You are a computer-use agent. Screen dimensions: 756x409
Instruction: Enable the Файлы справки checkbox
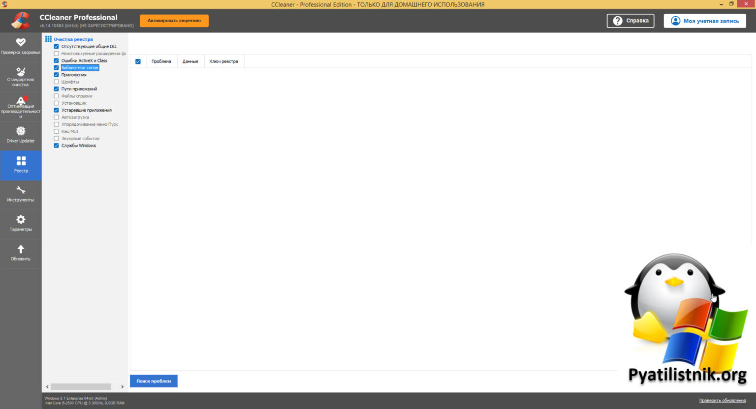coord(56,96)
